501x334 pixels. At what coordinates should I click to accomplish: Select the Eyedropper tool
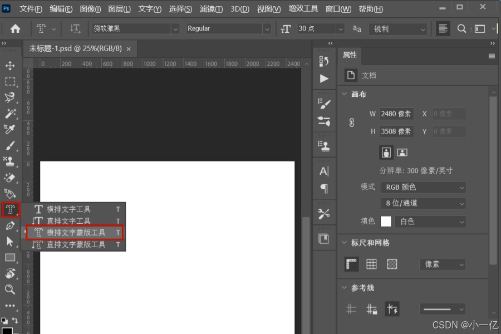[10, 130]
